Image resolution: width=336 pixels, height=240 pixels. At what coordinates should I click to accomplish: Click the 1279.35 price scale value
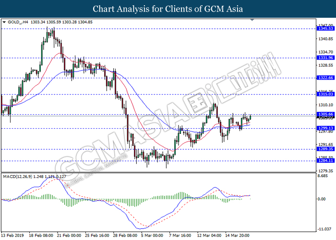tap(326, 171)
